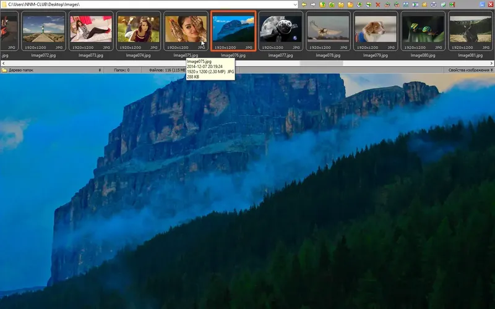Go forward with the white right arrow
Viewport: 495px width, 309px height.
(x=313, y=5)
